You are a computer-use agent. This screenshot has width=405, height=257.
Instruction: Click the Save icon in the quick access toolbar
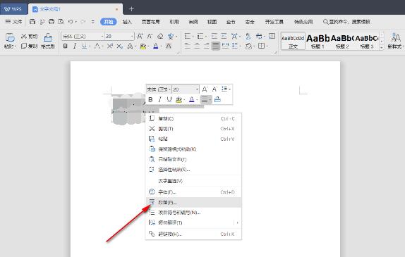(x=32, y=22)
